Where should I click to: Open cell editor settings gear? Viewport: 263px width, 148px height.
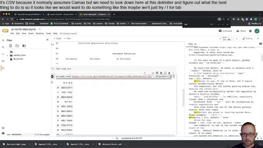point(161,73)
